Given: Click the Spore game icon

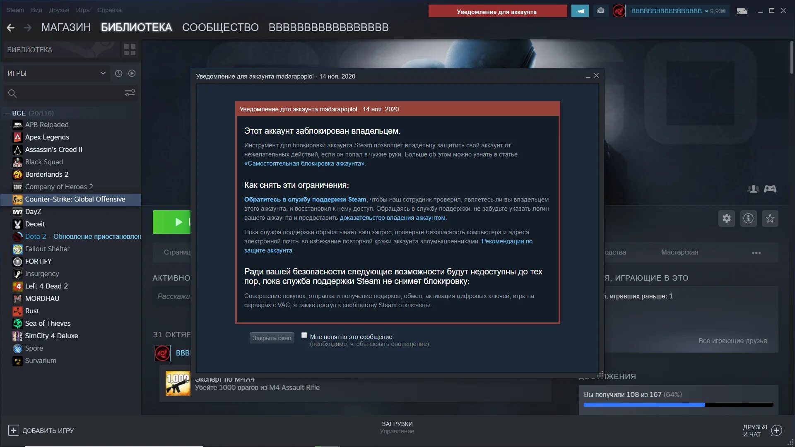Looking at the screenshot, I should point(17,348).
